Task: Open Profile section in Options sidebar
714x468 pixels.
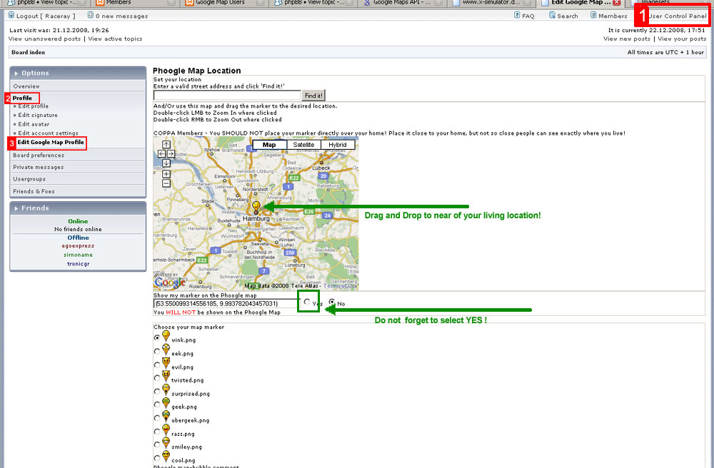Action: click(22, 98)
